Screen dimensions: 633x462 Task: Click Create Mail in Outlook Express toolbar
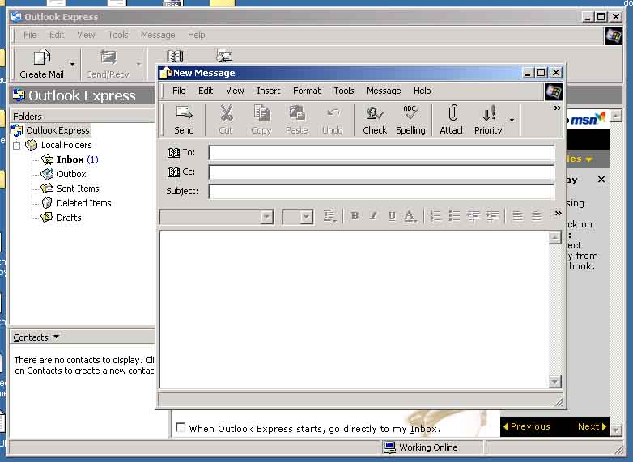coord(41,64)
